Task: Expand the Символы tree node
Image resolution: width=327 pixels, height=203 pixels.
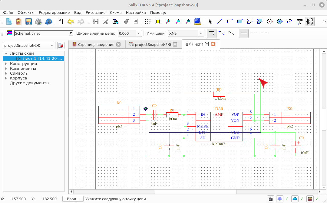Action: (6, 73)
